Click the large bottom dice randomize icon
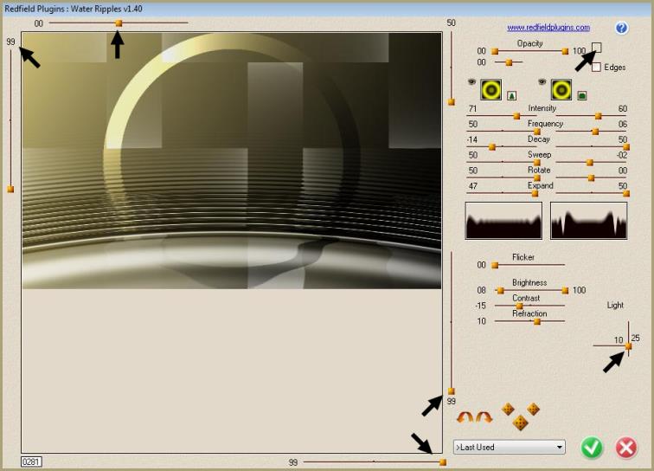 pyautogui.click(x=520, y=423)
